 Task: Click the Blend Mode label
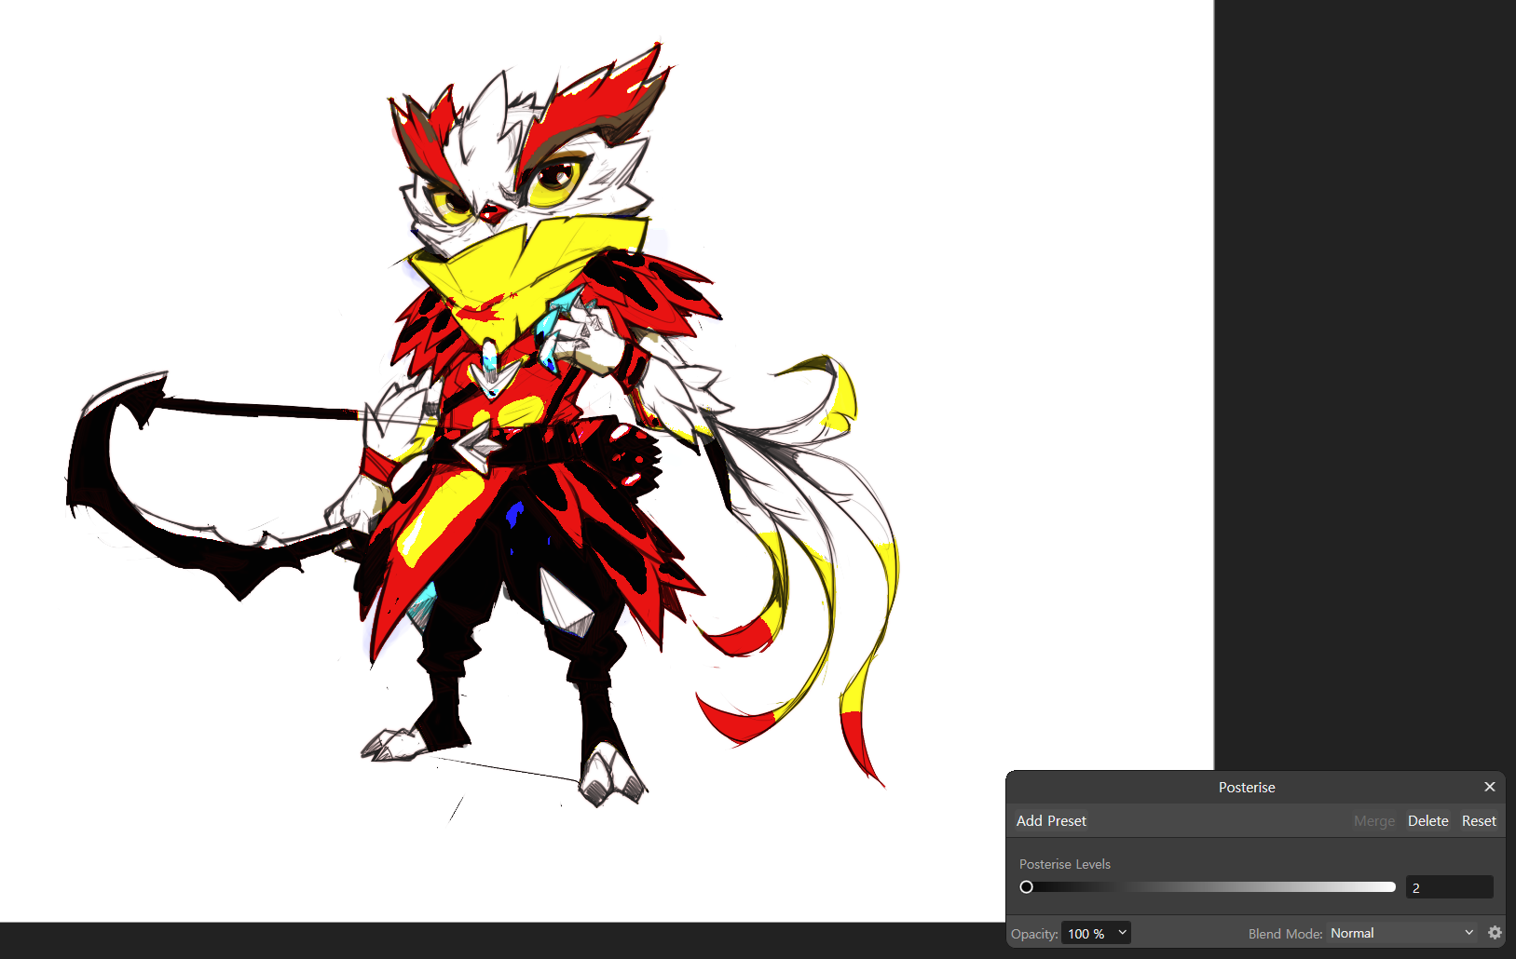1285,934
